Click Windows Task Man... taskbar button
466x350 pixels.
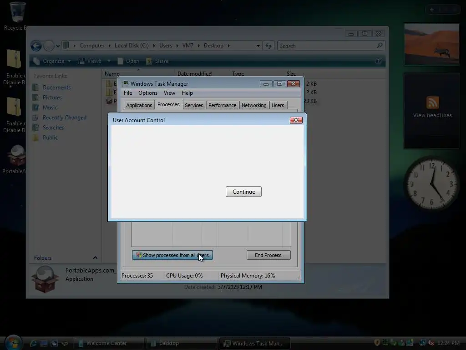point(255,343)
